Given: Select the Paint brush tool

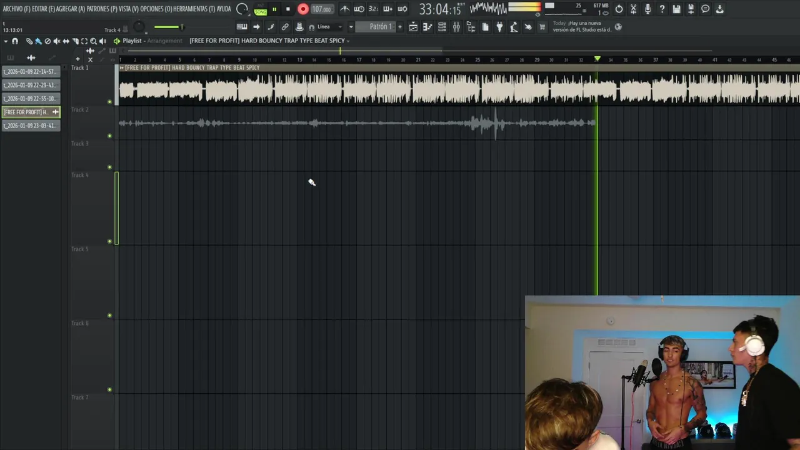Looking at the screenshot, I should [x=38, y=41].
